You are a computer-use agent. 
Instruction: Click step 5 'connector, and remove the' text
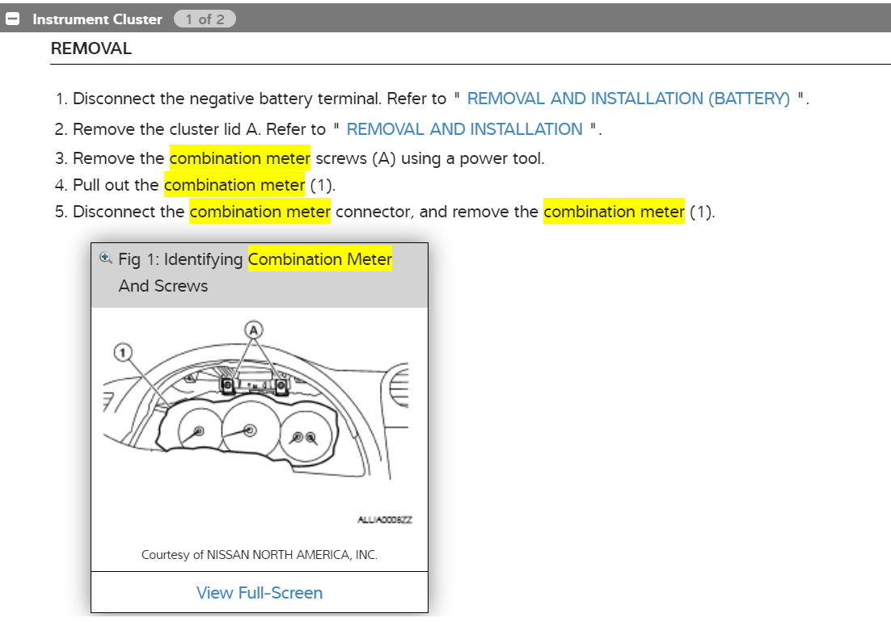[437, 212]
